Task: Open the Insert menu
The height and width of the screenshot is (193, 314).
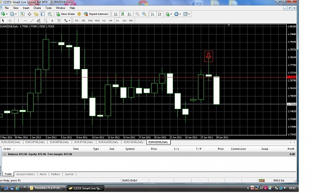Action: pos(26,8)
